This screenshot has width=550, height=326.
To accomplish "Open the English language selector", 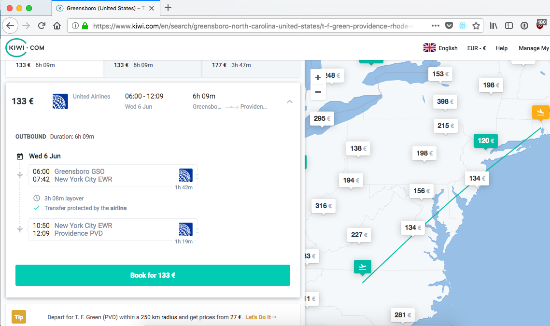I will [448, 48].
